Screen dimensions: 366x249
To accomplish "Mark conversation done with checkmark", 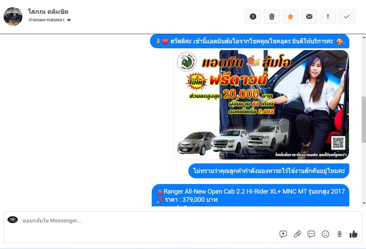I will coord(347,17).
